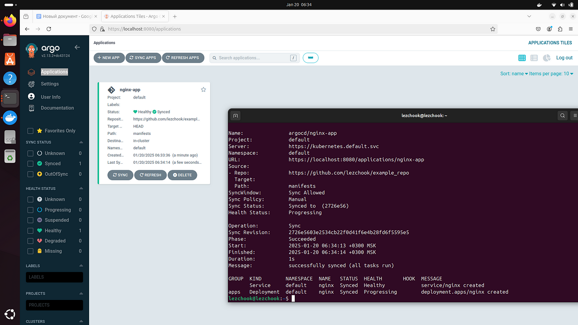Viewport: 578px width, 325px height.
Task: Open the Applications section in the sidebar
Action: (x=54, y=72)
